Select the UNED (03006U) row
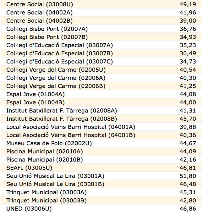The height and width of the screenshot is (215, 203). 29,209
